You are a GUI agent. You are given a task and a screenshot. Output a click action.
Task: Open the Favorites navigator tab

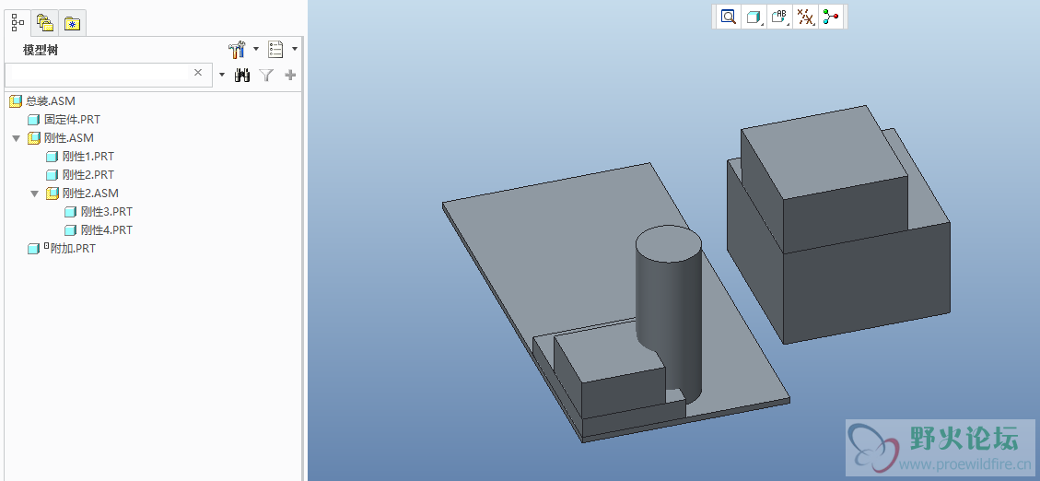tap(72, 24)
